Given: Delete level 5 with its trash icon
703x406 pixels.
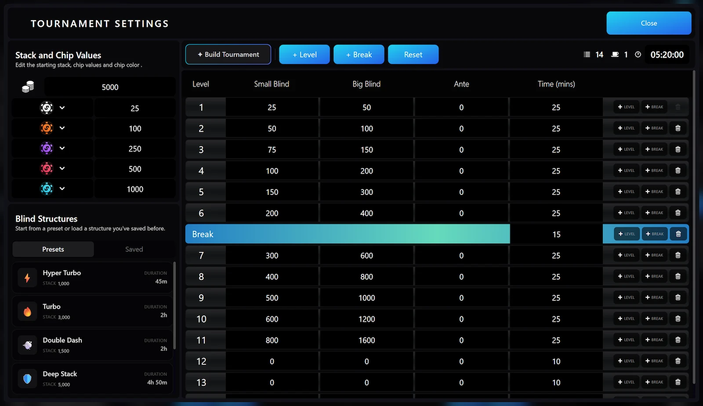Looking at the screenshot, I should [x=678, y=192].
